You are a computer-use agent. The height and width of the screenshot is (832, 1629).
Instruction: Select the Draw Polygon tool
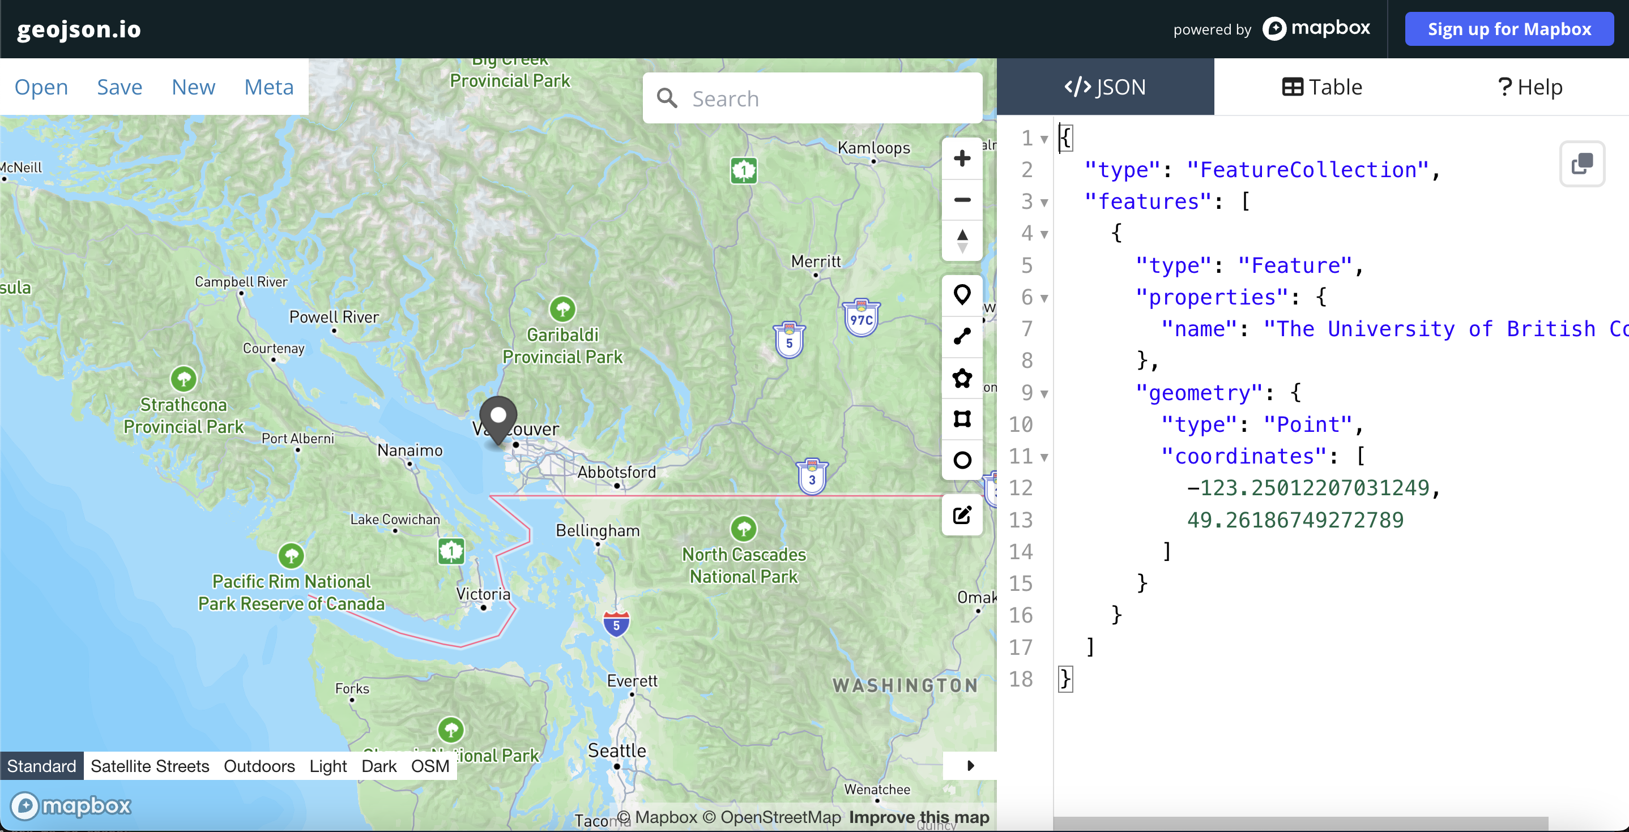[x=962, y=378]
